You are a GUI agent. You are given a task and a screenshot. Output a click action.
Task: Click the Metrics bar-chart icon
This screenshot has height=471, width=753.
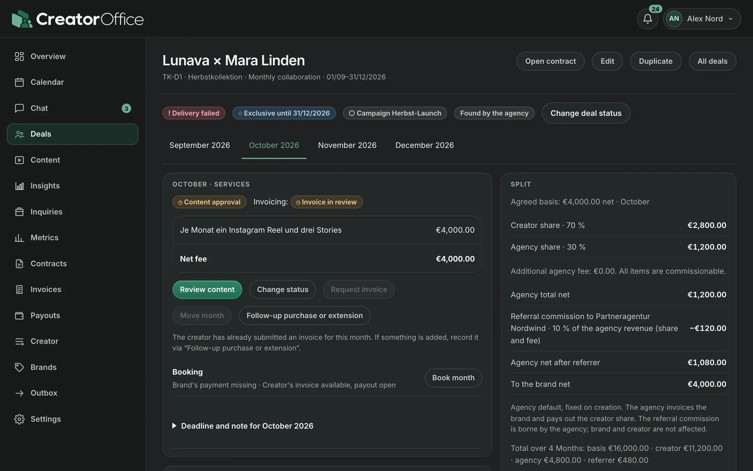point(19,238)
